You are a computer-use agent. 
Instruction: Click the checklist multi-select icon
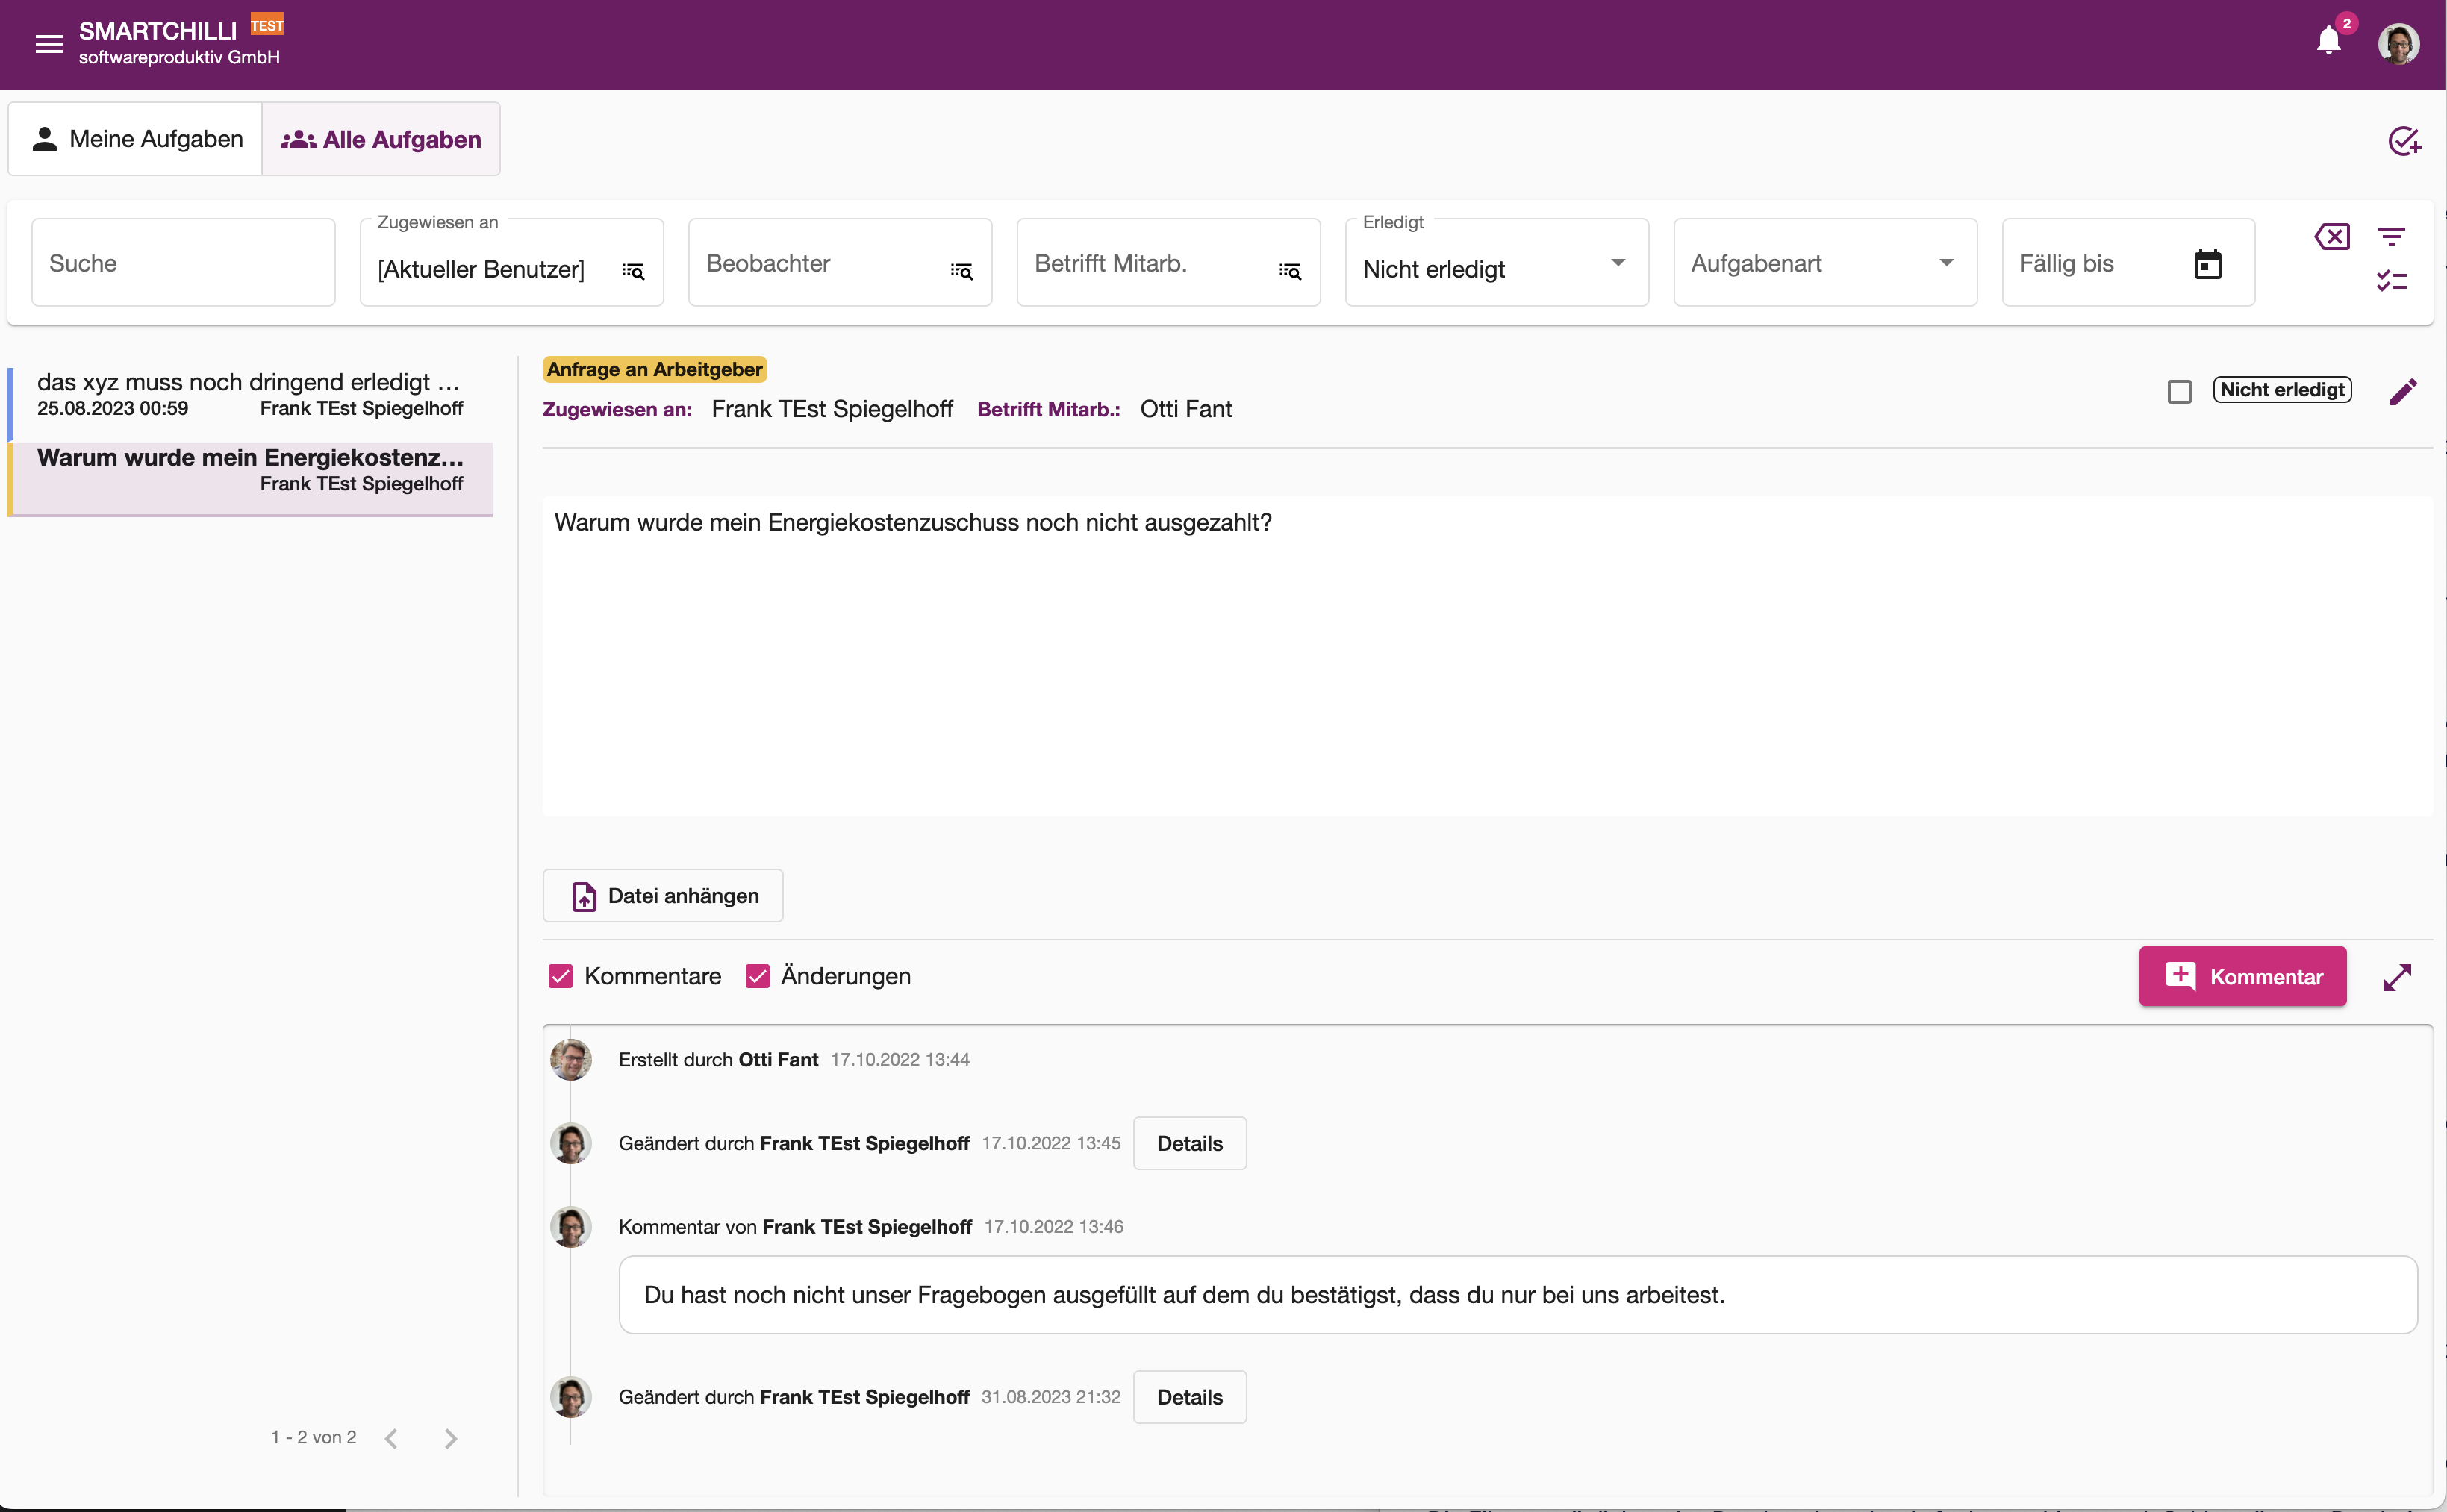(2391, 281)
